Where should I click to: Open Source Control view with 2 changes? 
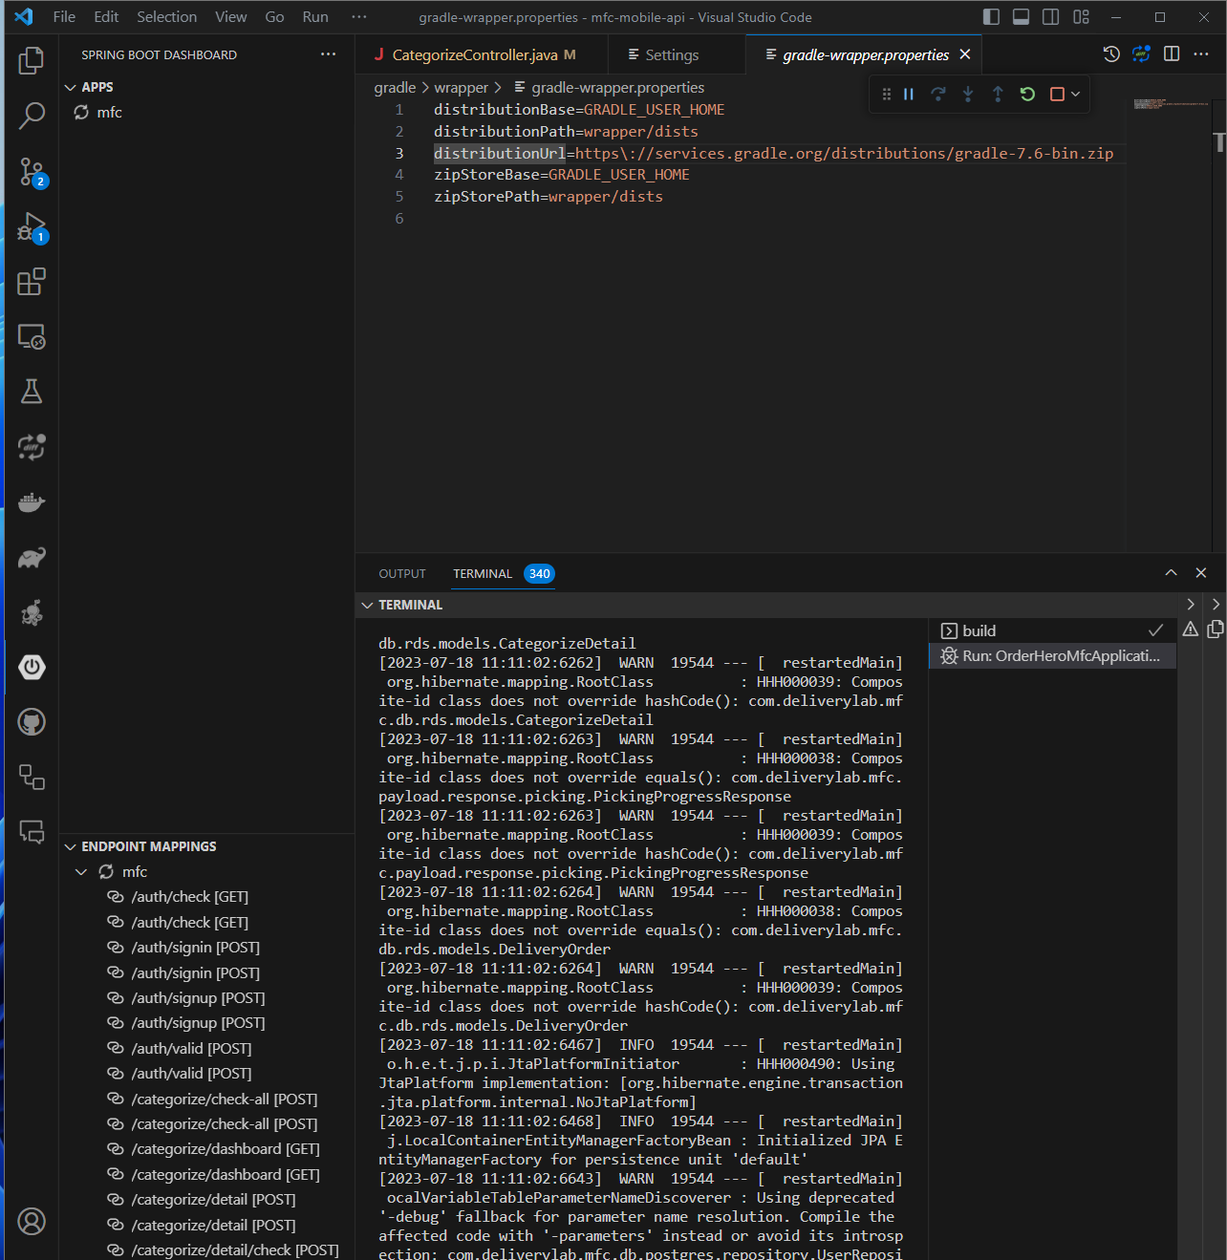(32, 172)
